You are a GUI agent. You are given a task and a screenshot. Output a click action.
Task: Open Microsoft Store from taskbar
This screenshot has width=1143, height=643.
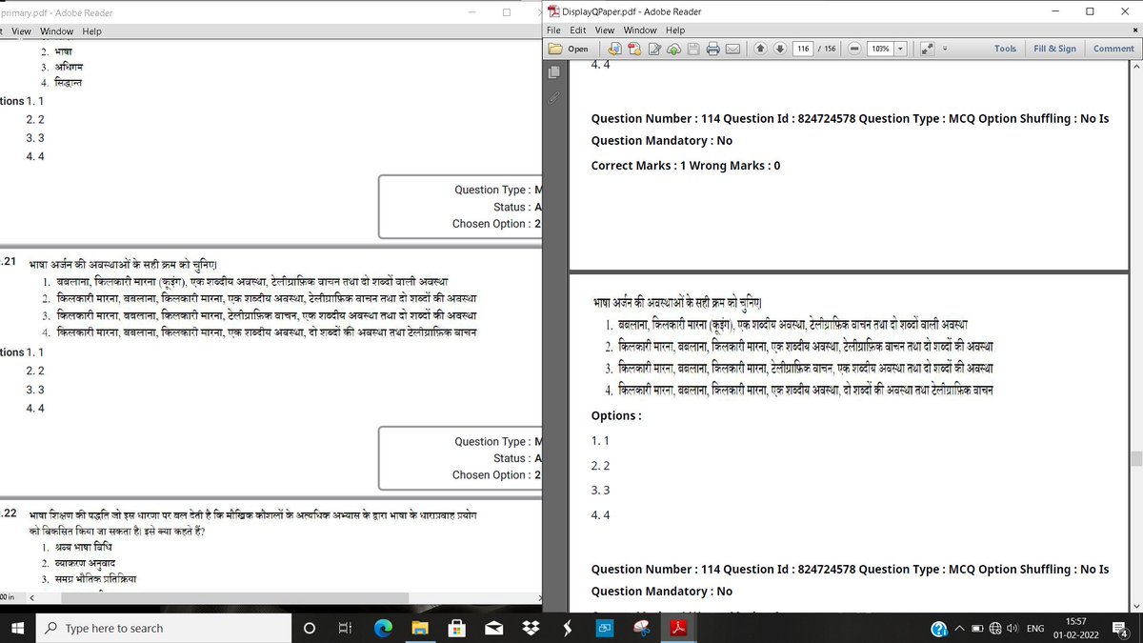tap(457, 628)
